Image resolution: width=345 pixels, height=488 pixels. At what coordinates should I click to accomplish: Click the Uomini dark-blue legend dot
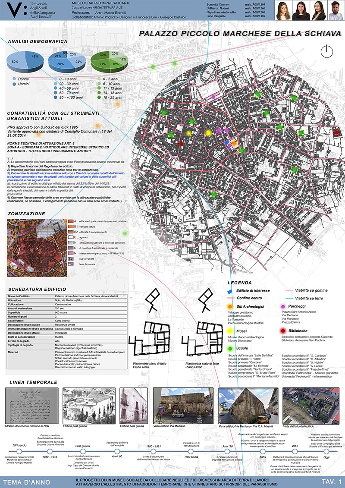point(15,84)
